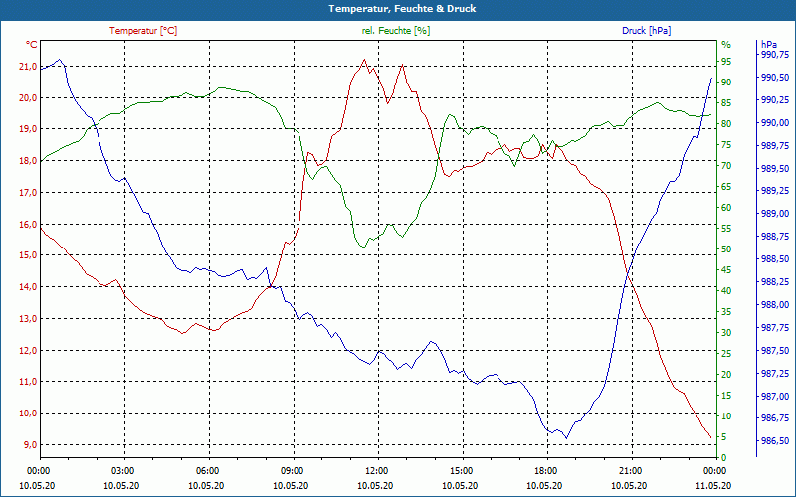Image resolution: width=796 pixels, height=497 pixels.
Task: Click green humidity axis tick "35"
Action: (726, 312)
